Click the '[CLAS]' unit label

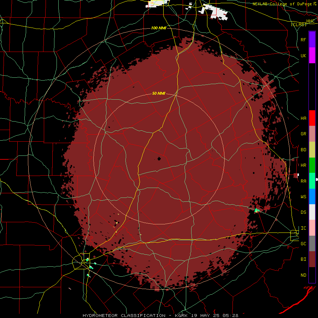pyautogui.click(x=299, y=24)
